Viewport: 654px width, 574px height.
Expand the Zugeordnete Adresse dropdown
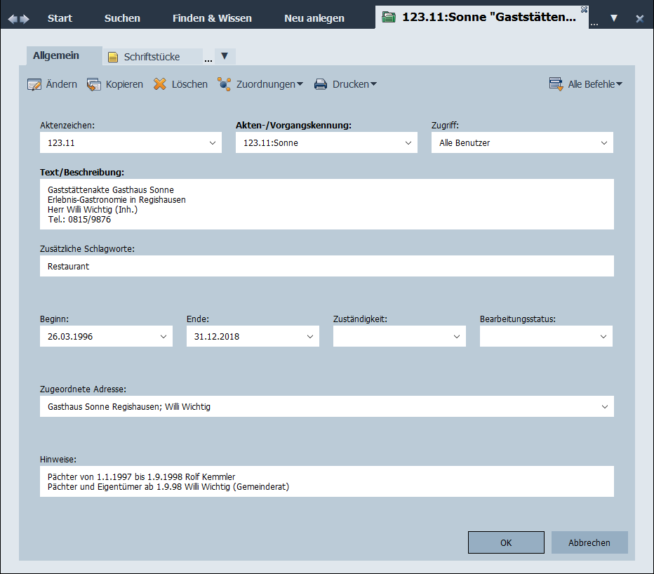click(605, 407)
